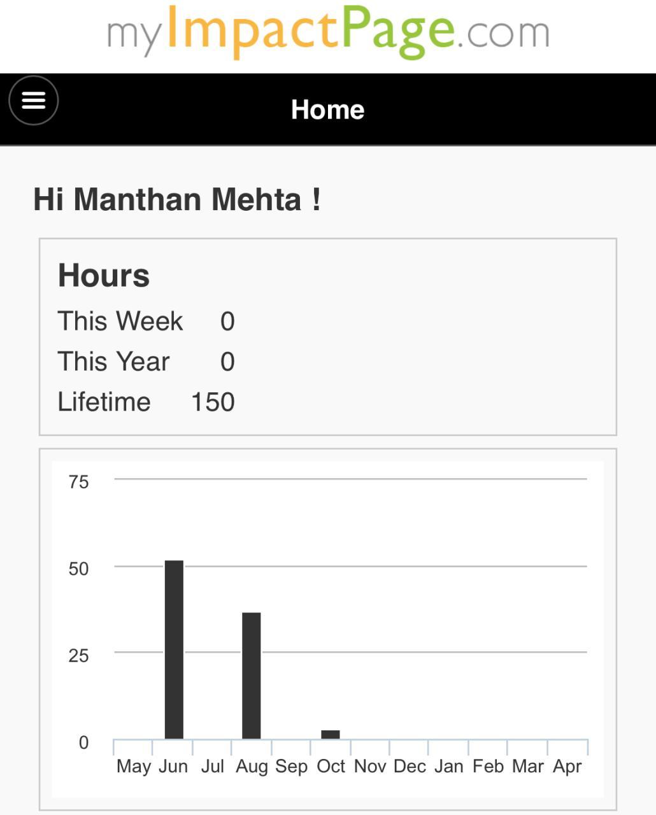Viewport: 656px width, 815px height.
Task: Click the Aug axis label
Action: click(252, 766)
